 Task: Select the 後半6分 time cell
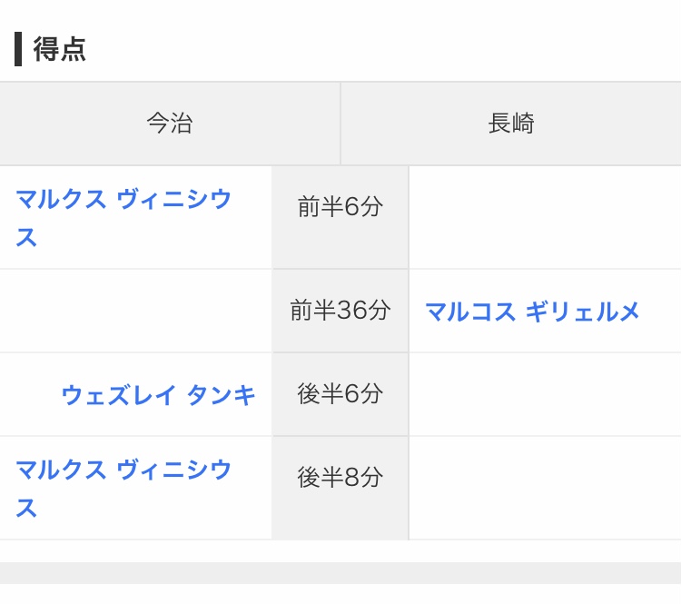[x=340, y=394]
